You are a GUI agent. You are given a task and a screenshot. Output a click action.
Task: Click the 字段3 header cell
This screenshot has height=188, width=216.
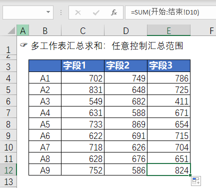(169, 66)
